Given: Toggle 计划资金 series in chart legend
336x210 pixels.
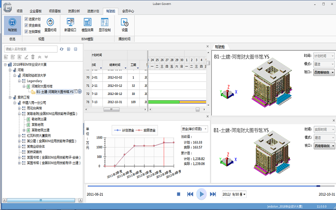Looking at the screenshot, I should pos(124,130).
